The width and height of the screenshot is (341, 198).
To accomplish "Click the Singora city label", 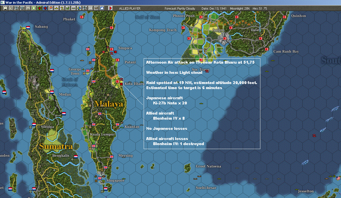I will (x=125, y=48).
